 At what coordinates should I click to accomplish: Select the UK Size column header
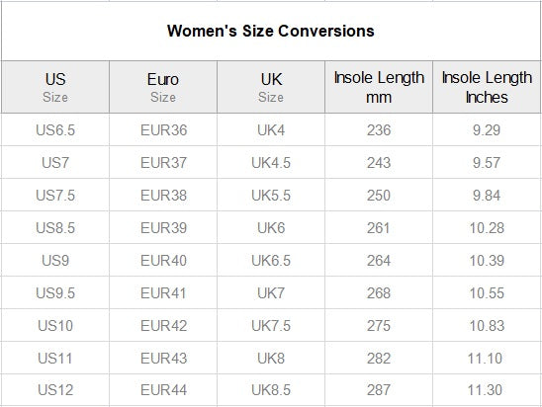click(271, 87)
